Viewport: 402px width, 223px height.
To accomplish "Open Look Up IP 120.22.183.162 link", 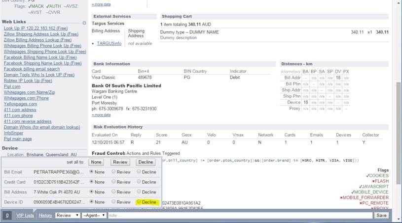I will click(36, 28).
